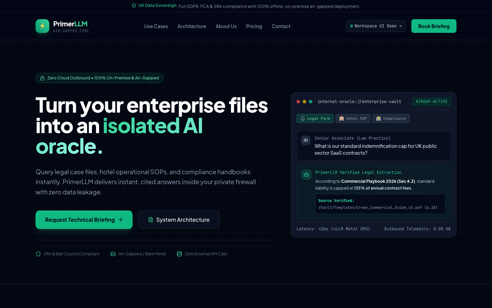Screen dimensions: 492x308
Task: Click the SRA & Bar Council Compliant text
Action: [x=71, y=254]
